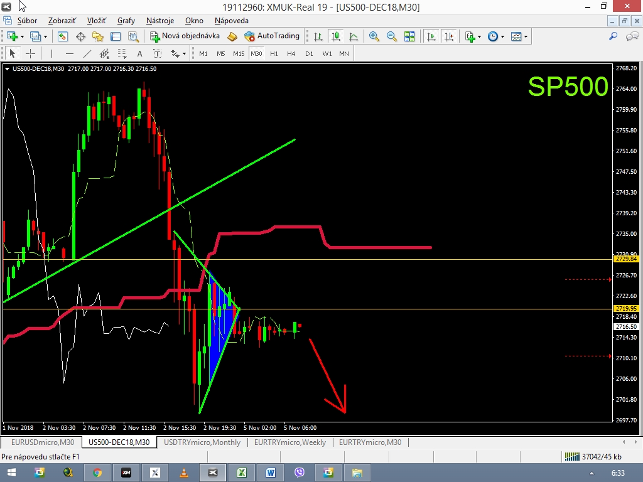Select the H4 timeframe button
This screenshot has height=482, width=643.
point(291,54)
